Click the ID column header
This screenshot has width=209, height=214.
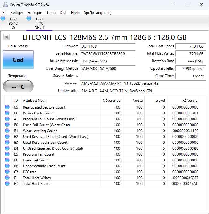pos(16,101)
